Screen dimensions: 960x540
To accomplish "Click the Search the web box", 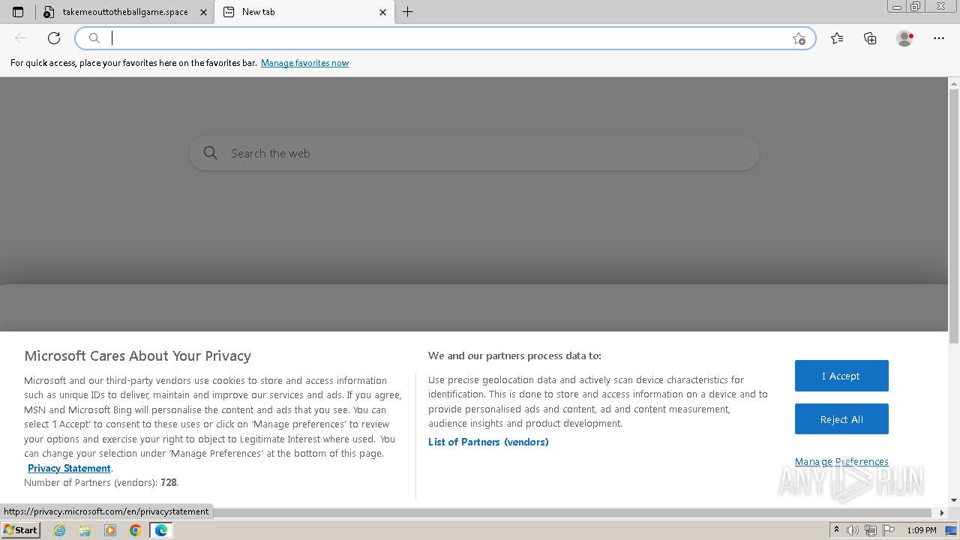I will (x=474, y=153).
